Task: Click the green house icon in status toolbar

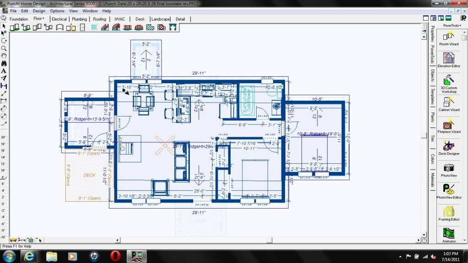Action: tap(31, 240)
